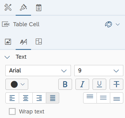The height and width of the screenshot is (118, 125).
Task: Open the table layout sub-tab
Action: click(x=39, y=42)
